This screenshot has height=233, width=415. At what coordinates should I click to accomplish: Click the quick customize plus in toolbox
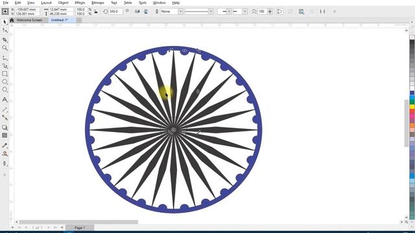[5, 175]
